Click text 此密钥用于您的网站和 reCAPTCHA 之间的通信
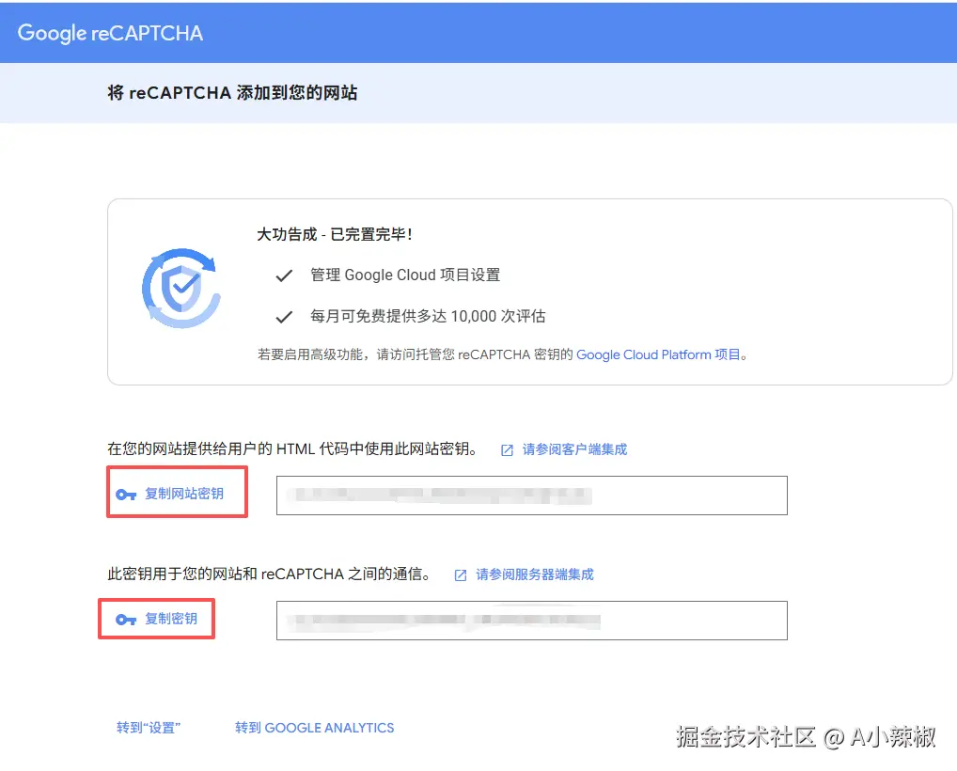 pyautogui.click(x=269, y=574)
